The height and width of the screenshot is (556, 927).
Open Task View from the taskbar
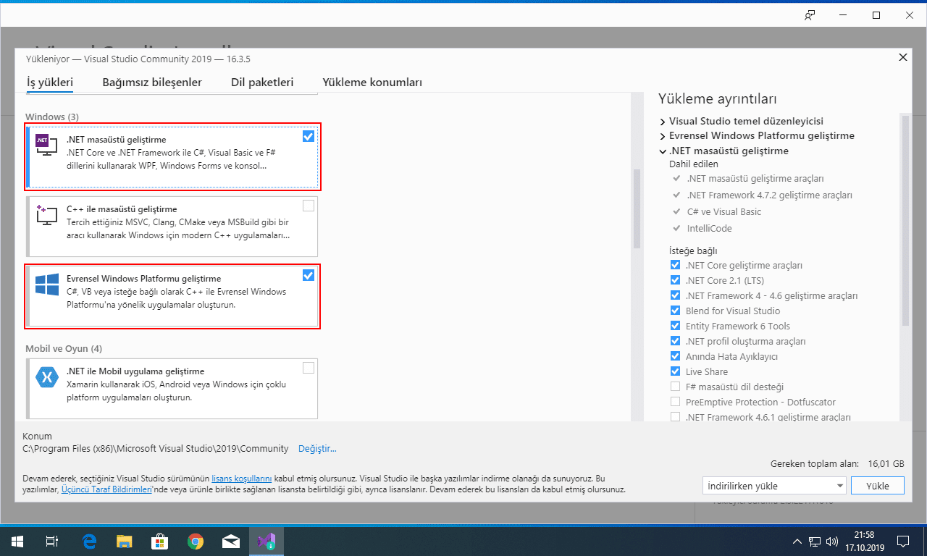(52, 541)
